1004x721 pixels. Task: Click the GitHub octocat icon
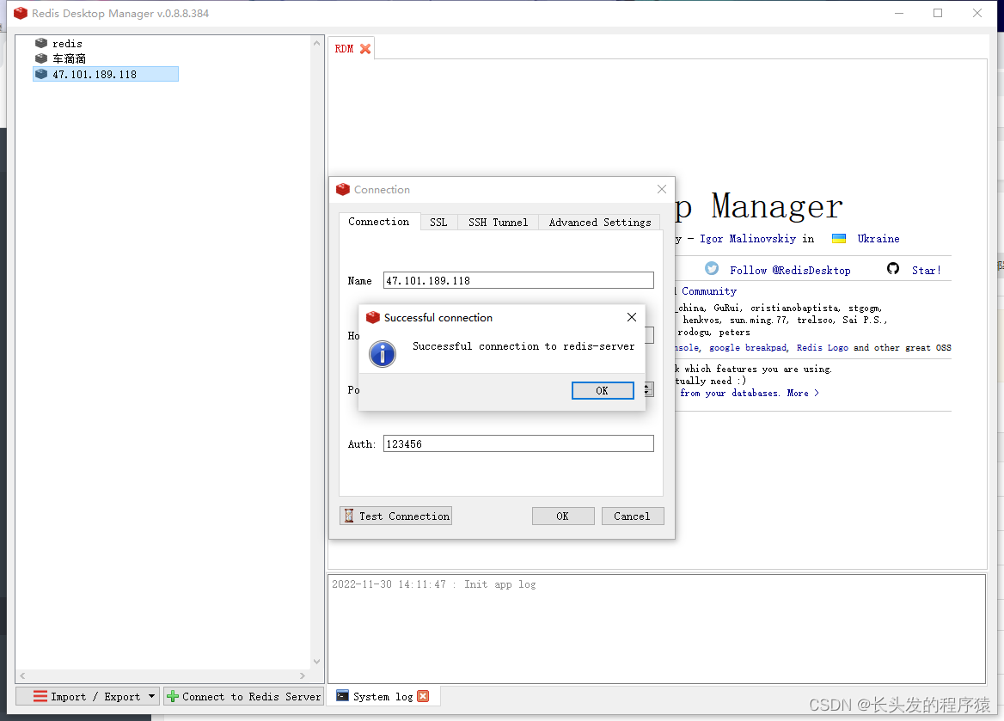coord(892,269)
